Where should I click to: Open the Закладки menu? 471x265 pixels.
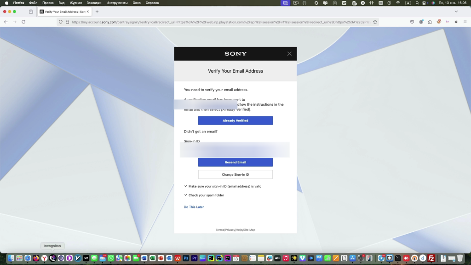94,3
